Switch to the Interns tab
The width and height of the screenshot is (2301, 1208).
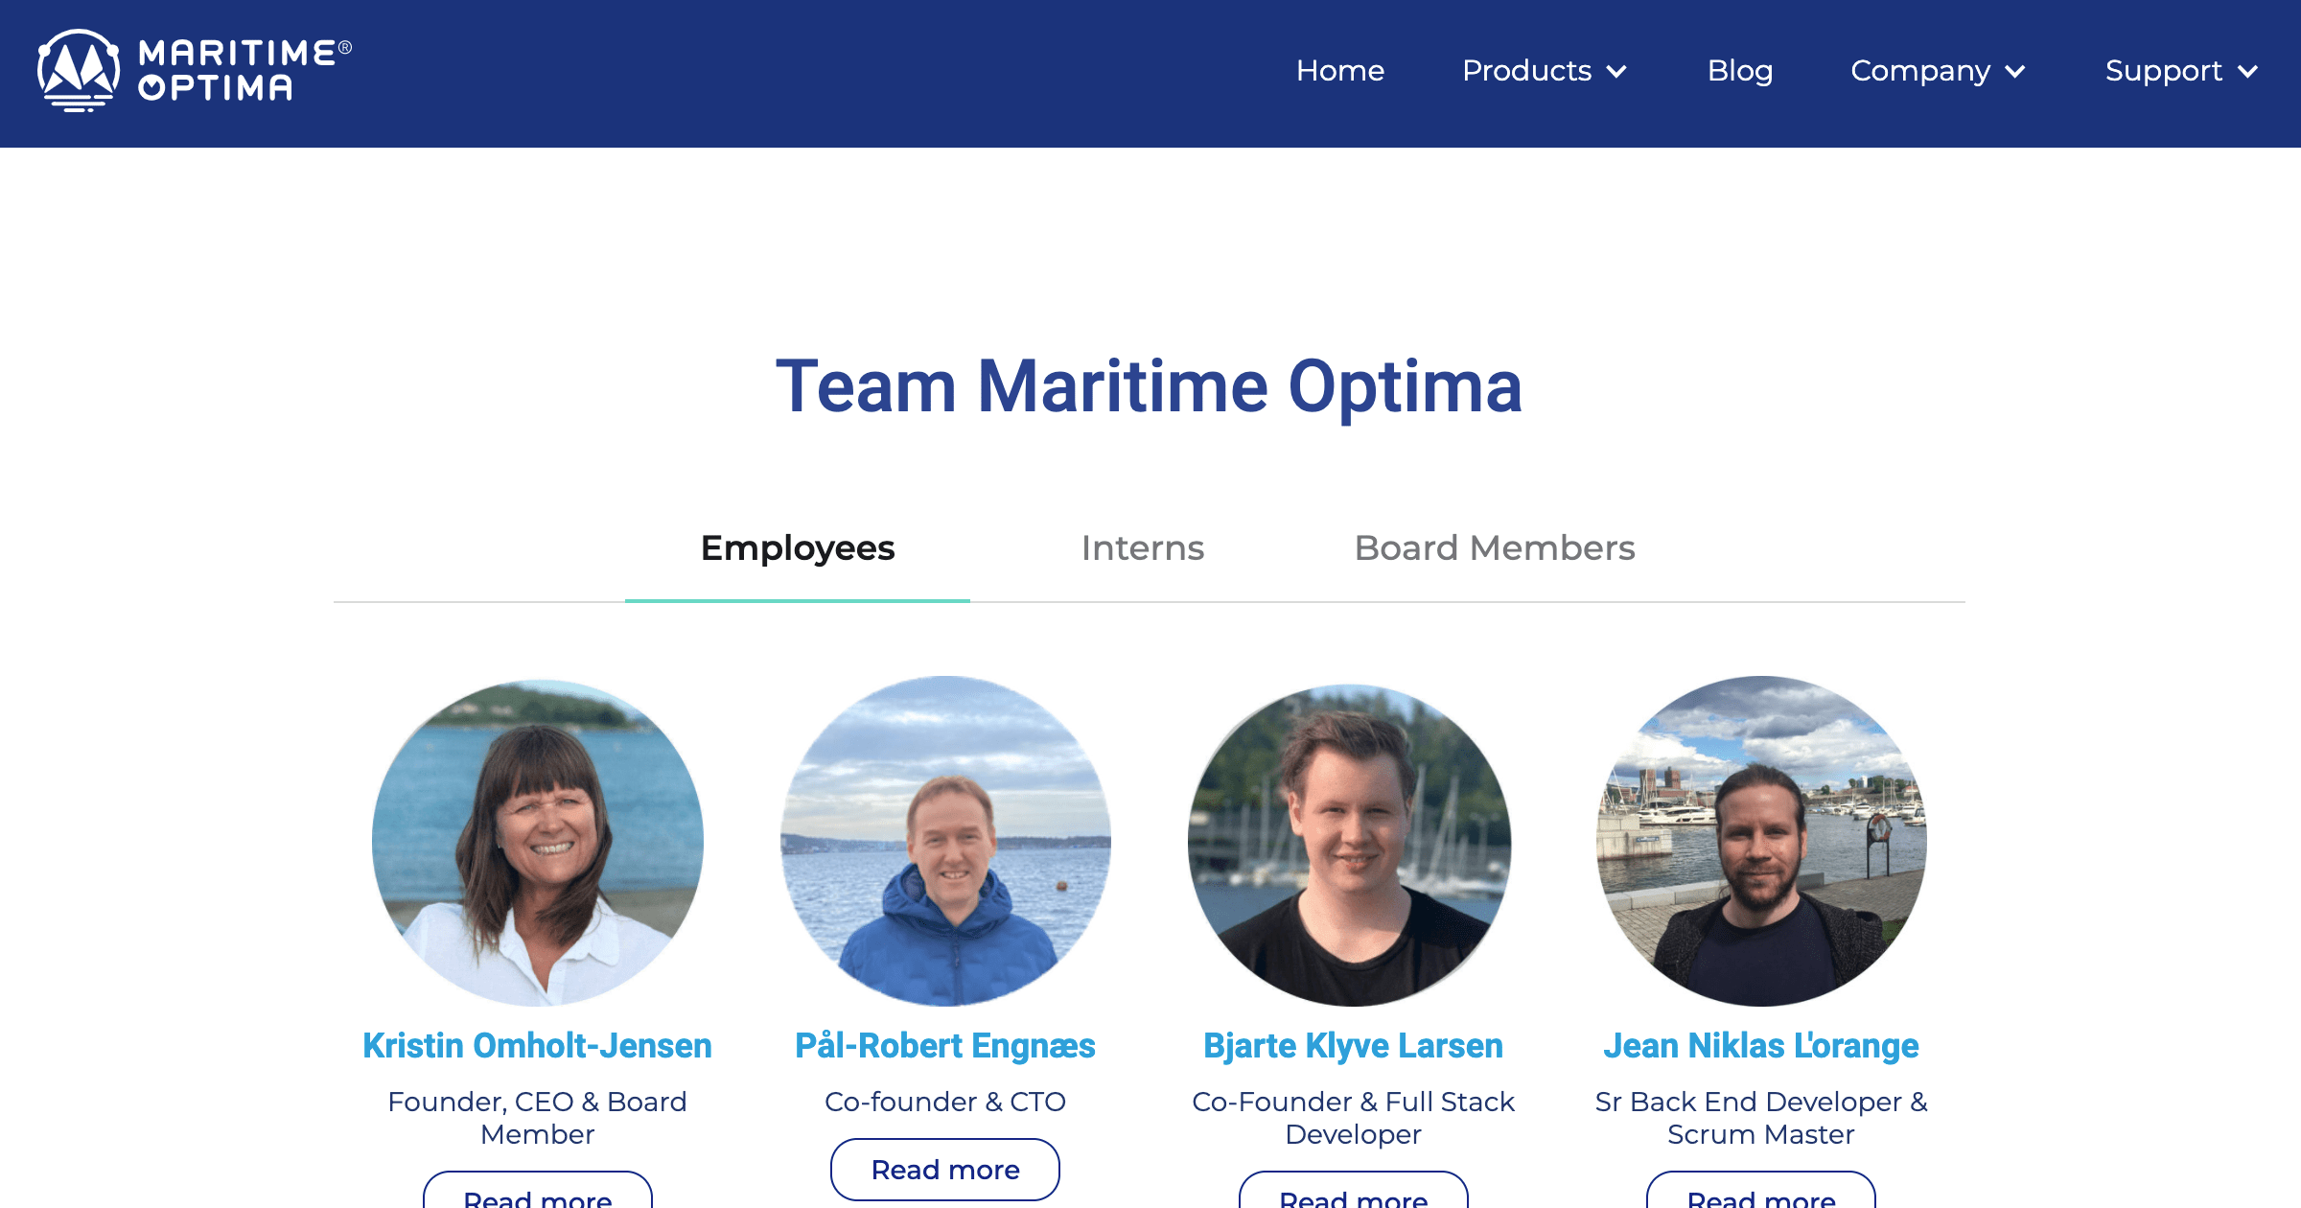[1143, 547]
